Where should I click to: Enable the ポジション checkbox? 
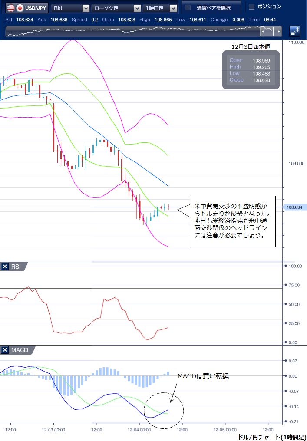coord(251,7)
